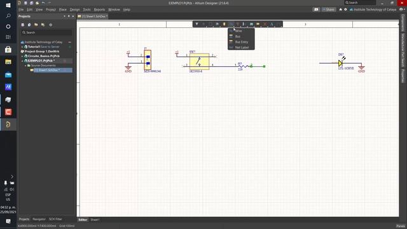The height and width of the screenshot is (229, 407).
Task: Click Save to Server link
Action: click(50, 46)
